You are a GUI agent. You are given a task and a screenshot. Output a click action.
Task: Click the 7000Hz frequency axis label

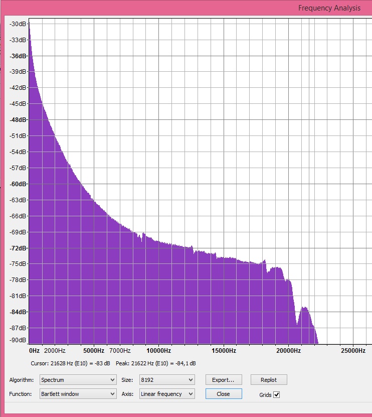pos(120,351)
